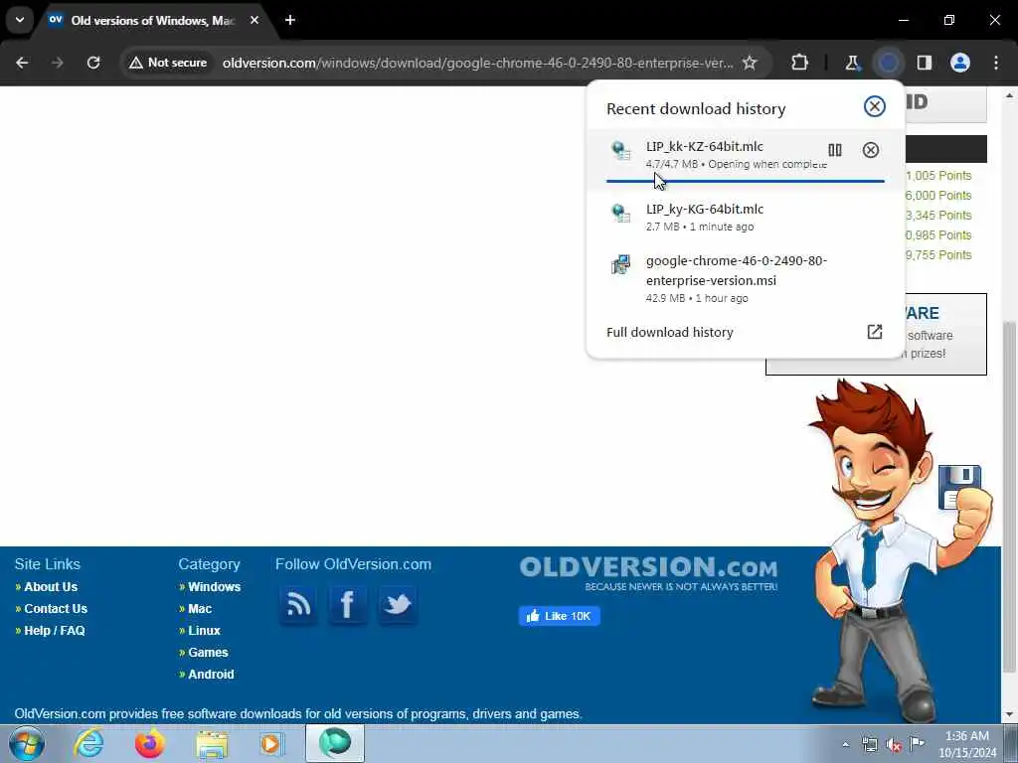Open Chrome's three-dot menu

[x=996, y=63]
